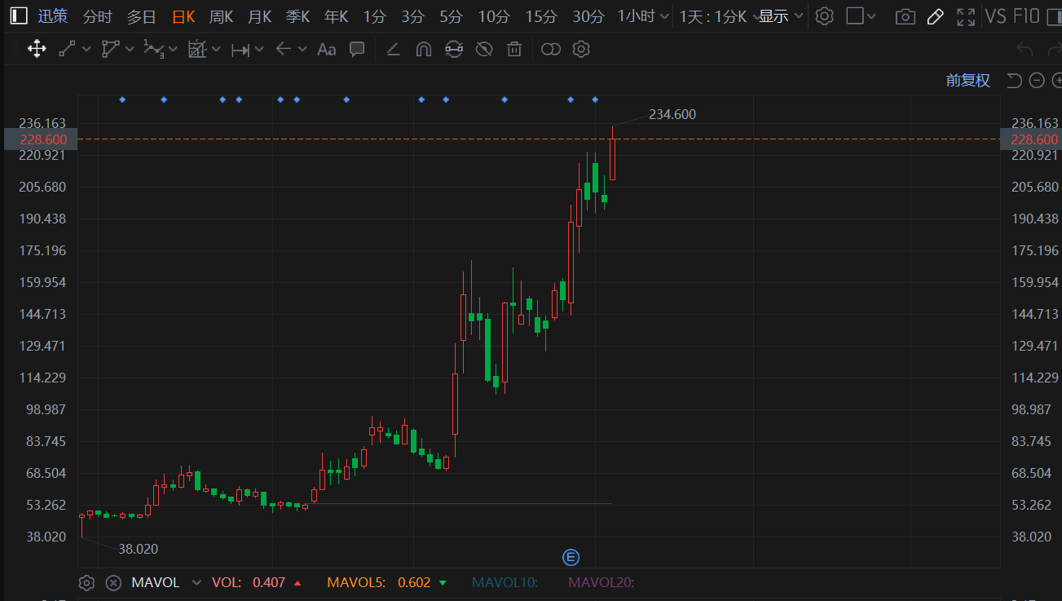This screenshot has height=601, width=1062.
Task: Click the blue E earnings marker
Action: coord(571,557)
